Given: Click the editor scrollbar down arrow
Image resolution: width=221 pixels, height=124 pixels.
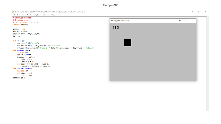Looking at the screenshot, I should click(208, 110).
